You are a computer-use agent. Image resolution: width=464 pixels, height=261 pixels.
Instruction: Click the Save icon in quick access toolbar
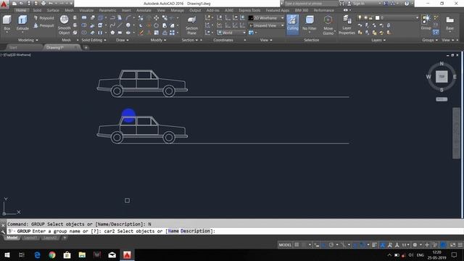pos(29,4)
